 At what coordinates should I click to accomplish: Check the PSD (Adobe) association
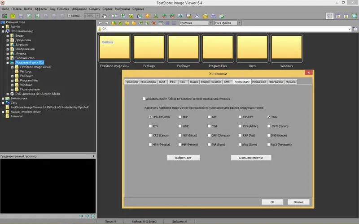click(x=240, y=126)
